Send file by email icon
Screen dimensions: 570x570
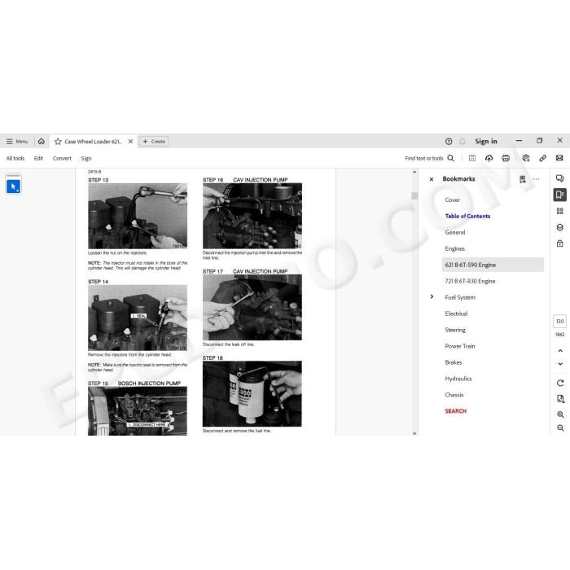559,158
